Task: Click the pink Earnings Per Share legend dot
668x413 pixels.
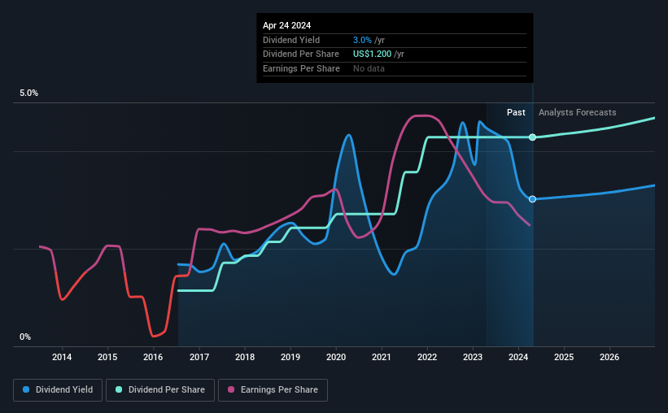Action: (x=231, y=389)
